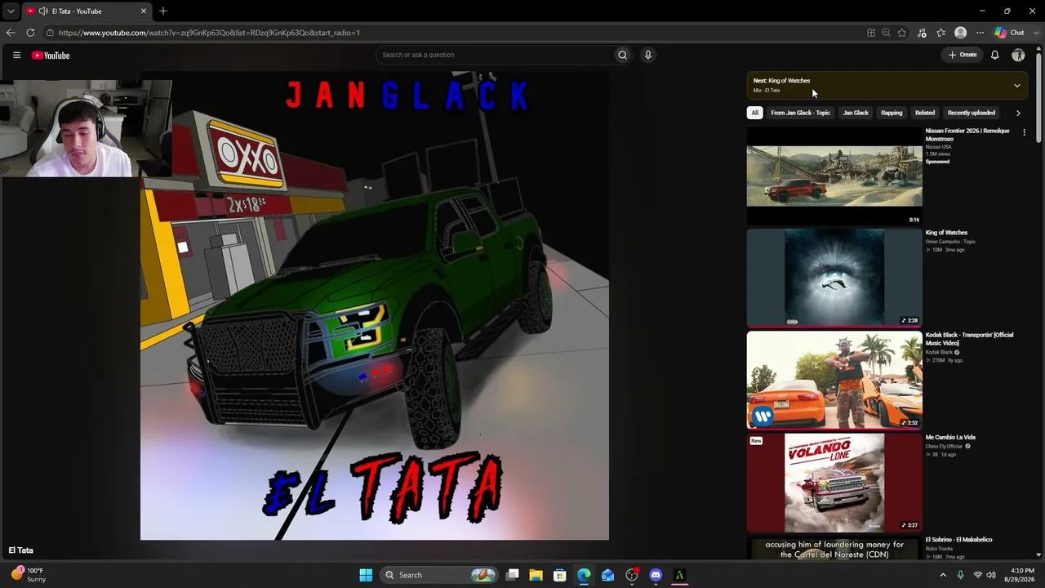This screenshot has width=1045, height=588.
Task: Open the tab actions menu dropdown
Action: [11, 11]
